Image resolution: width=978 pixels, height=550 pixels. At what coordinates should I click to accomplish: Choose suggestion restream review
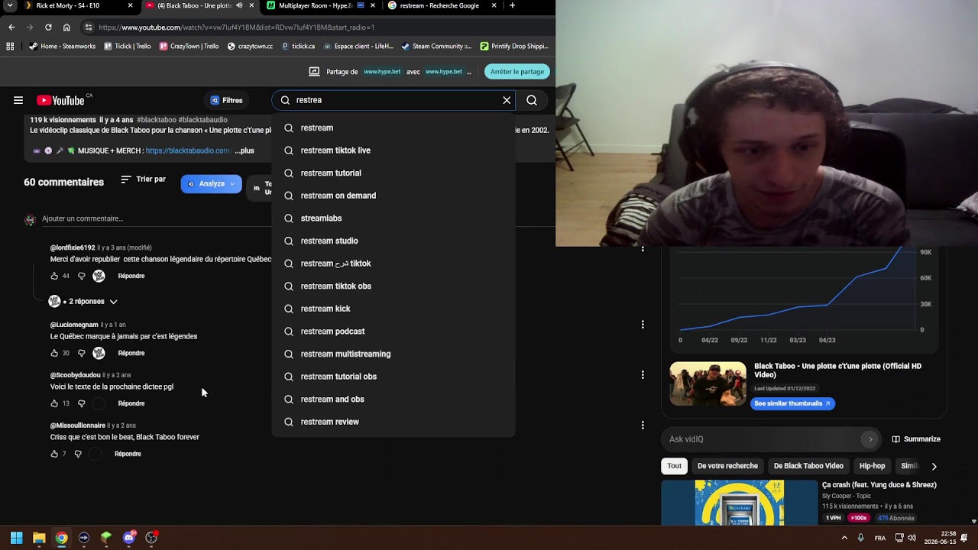pos(393,422)
